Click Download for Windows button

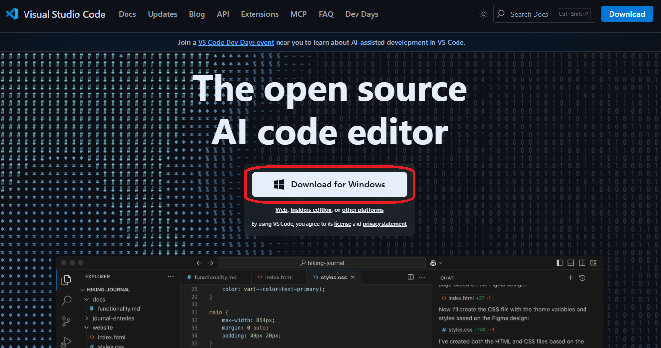pos(330,185)
